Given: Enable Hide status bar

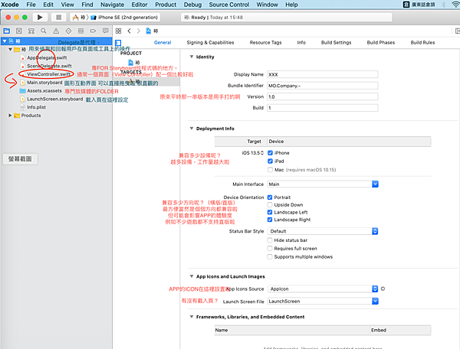Looking at the screenshot, I should (270, 240).
